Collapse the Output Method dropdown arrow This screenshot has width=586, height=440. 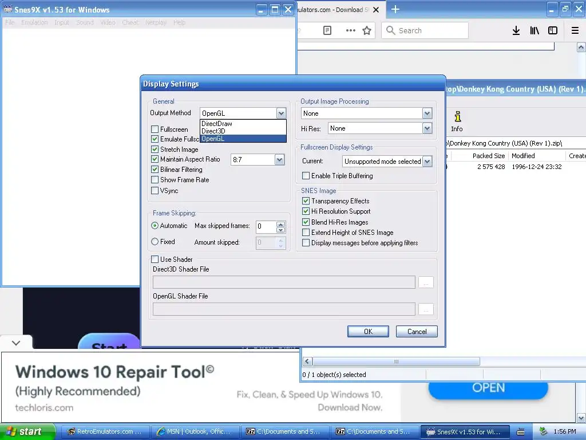[x=281, y=113]
